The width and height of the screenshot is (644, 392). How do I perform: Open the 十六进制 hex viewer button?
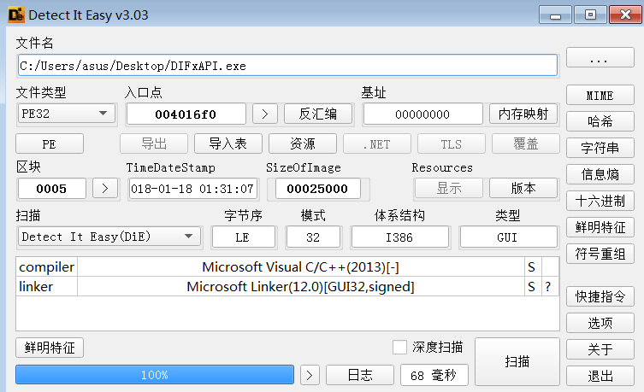point(600,201)
